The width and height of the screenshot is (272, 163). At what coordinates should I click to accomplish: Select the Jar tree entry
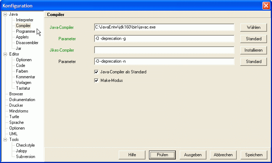[x=19, y=48]
